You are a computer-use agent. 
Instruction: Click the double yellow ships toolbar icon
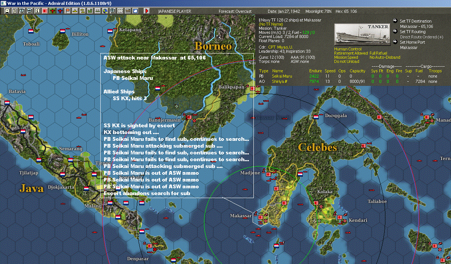[x=82, y=11]
